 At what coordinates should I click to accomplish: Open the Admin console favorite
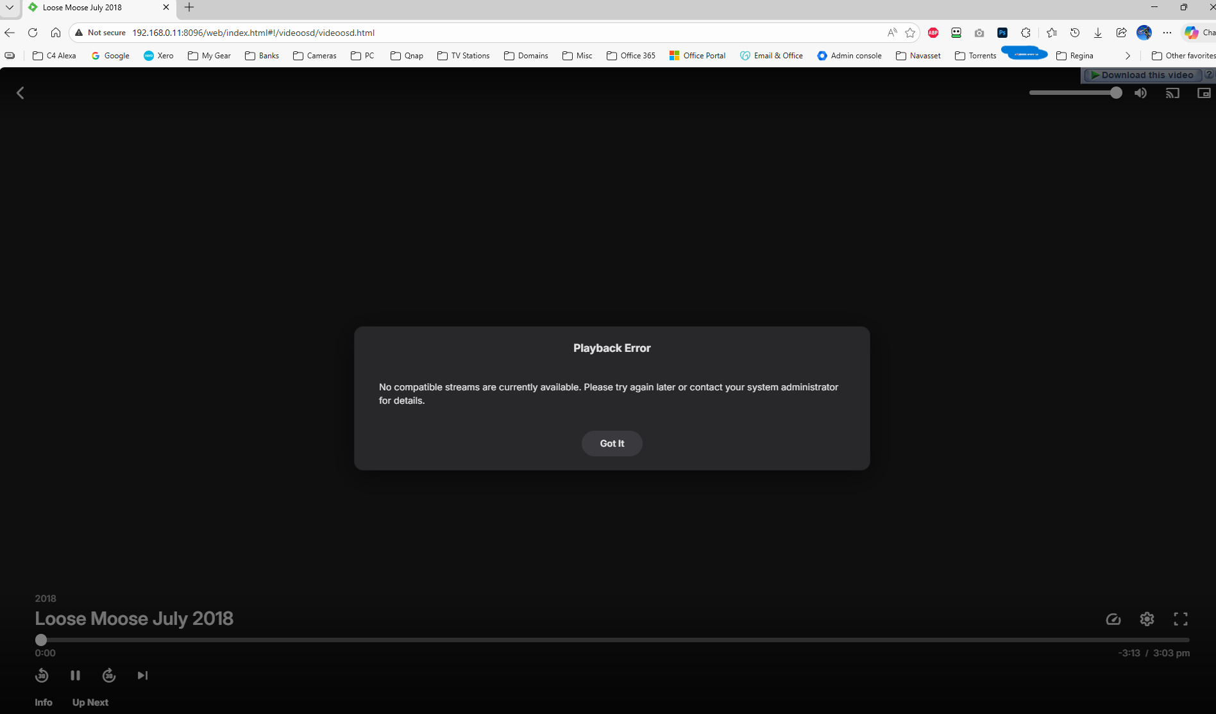[x=849, y=56]
